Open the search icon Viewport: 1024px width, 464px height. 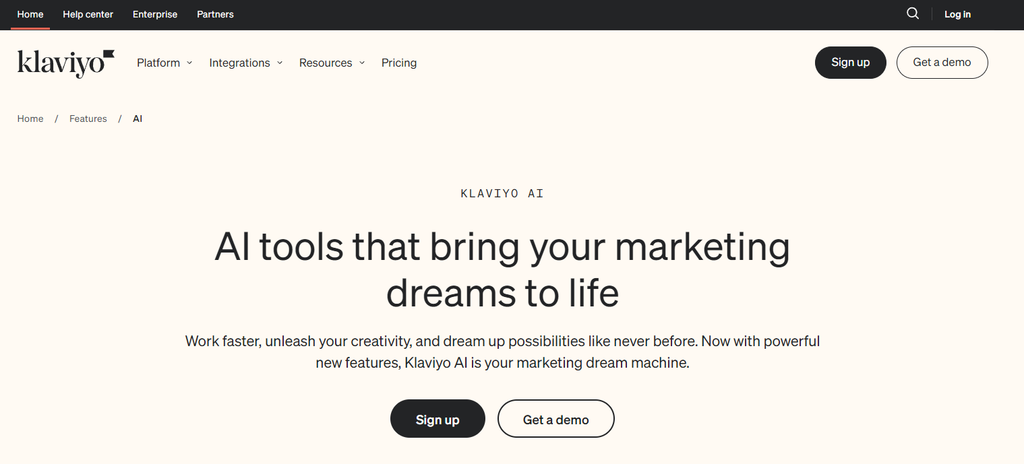tap(912, 13)
